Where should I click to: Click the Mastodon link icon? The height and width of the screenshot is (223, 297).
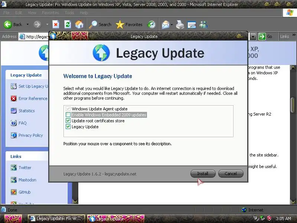tap(14, 180)
